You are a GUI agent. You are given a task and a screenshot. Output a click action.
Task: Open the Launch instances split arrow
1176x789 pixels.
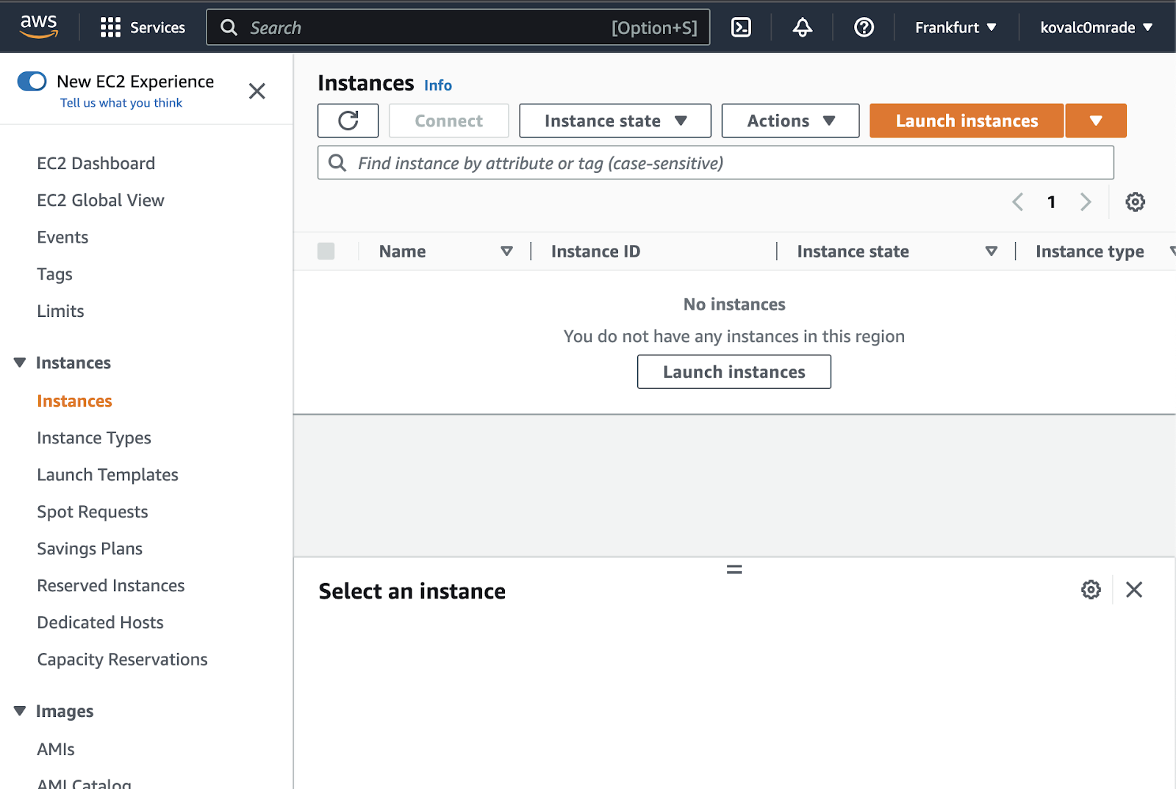point(1096,121)
